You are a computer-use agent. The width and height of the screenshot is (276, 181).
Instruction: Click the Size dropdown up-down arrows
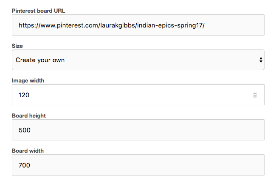[x=260, y=60]
